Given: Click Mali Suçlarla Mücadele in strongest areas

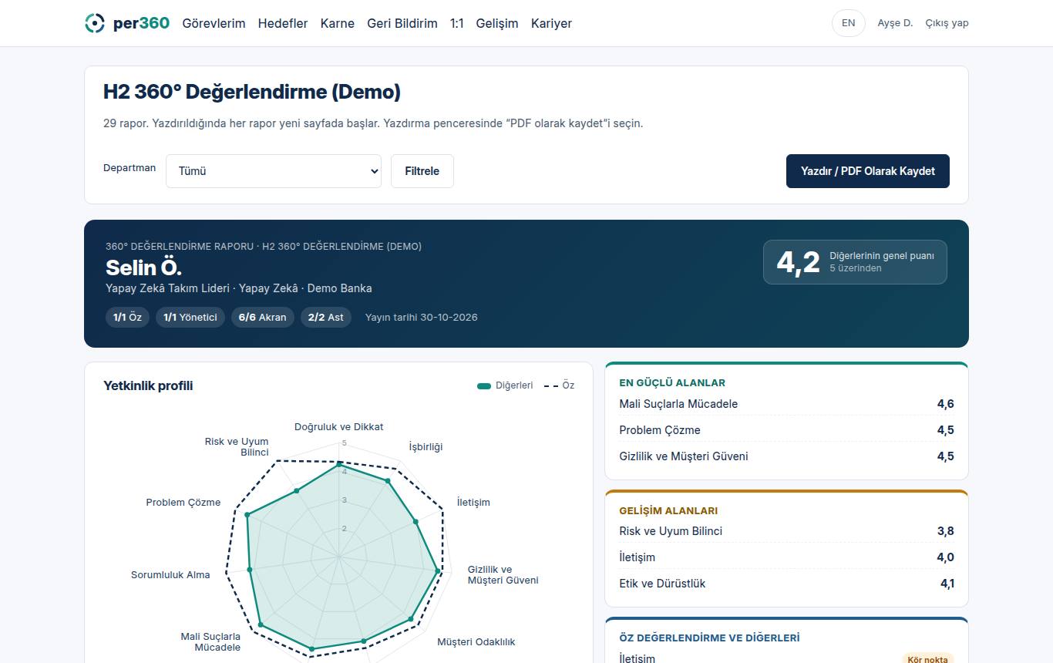Looking at the screenshot, I should pyautogui.click(x=786, y=404).
